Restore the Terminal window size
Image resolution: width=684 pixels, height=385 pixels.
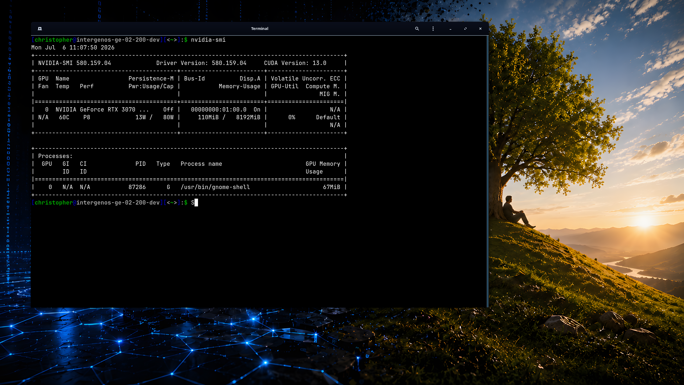click(x=465, y=29)
